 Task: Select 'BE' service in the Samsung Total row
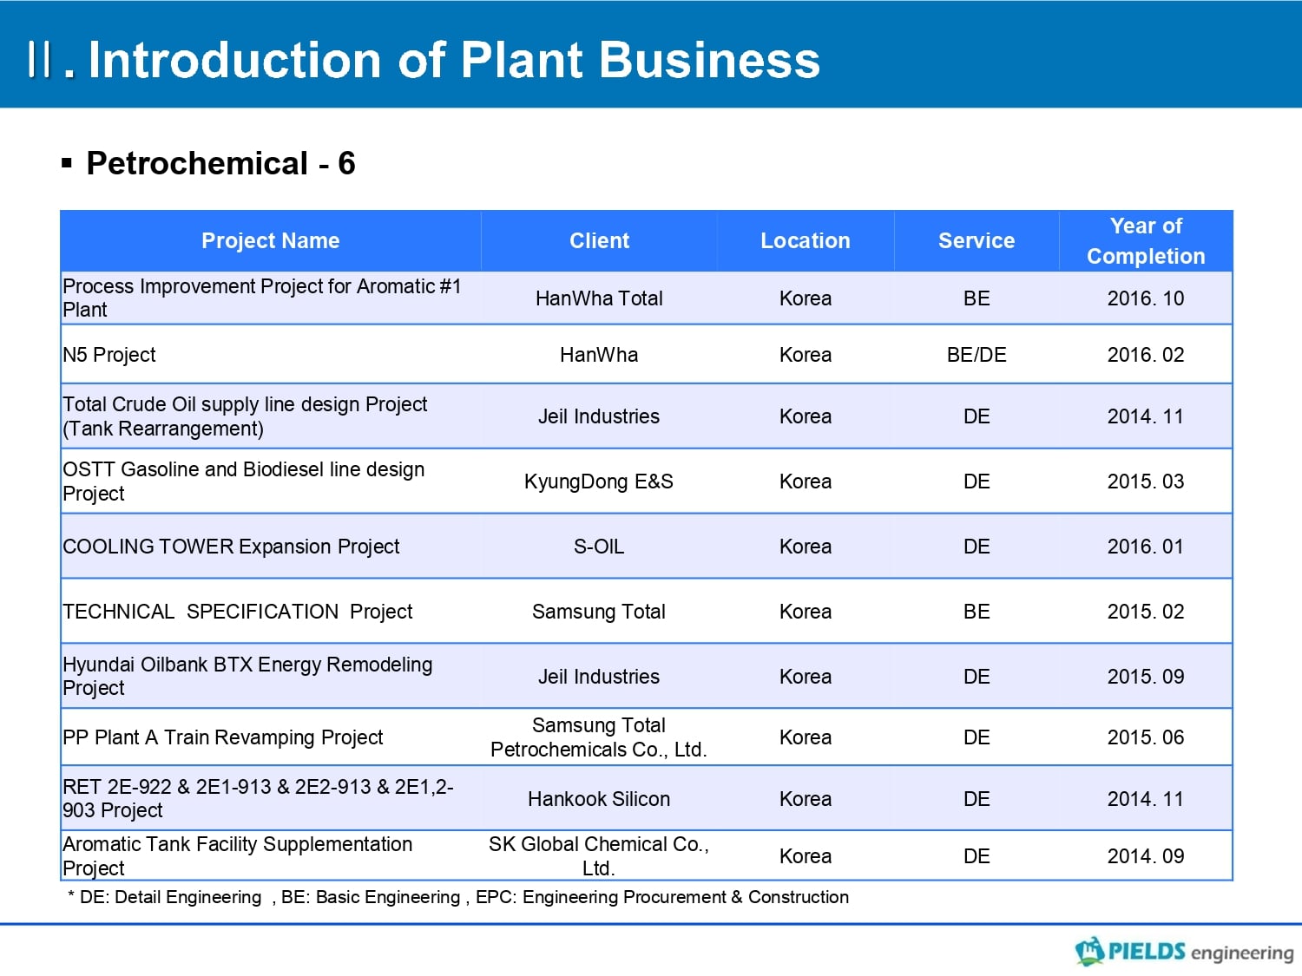pyautogui.click(x=976, y=611)
